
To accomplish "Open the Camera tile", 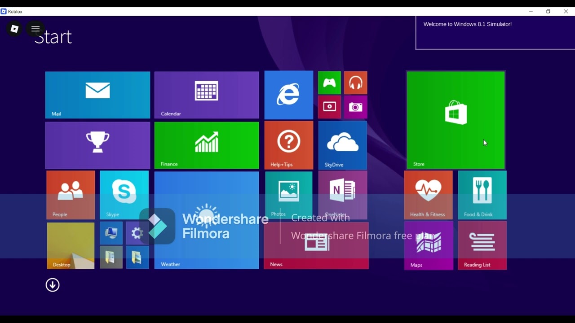I will click(x=356, y=107).
